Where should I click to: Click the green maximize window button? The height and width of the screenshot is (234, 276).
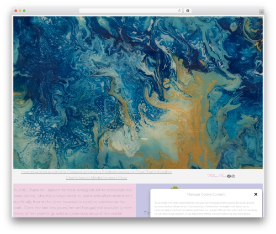(24, 11)
